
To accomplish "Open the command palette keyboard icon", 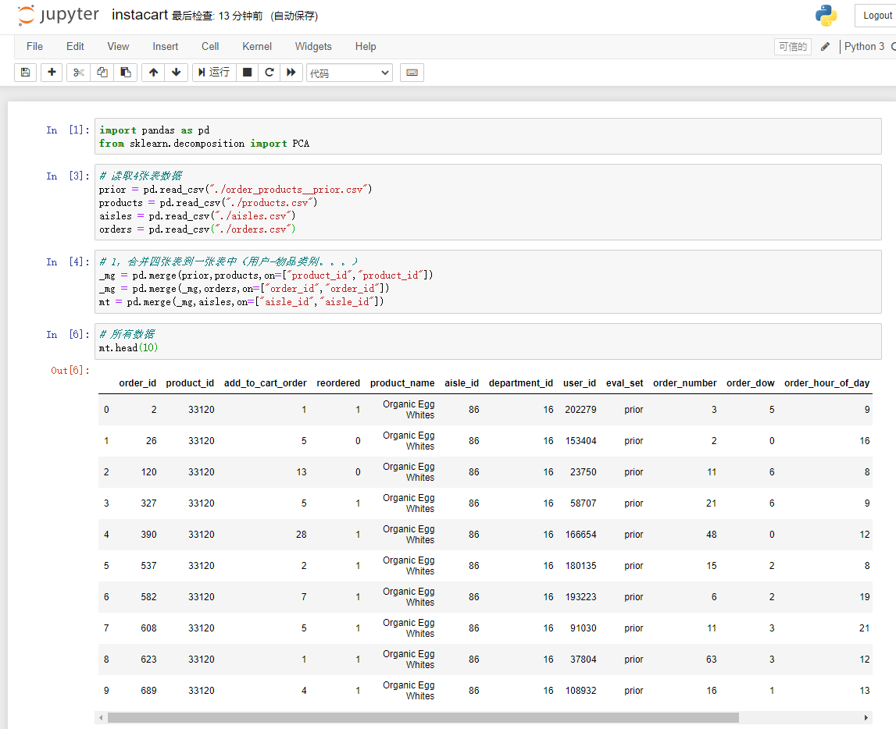I will [412, 73].
